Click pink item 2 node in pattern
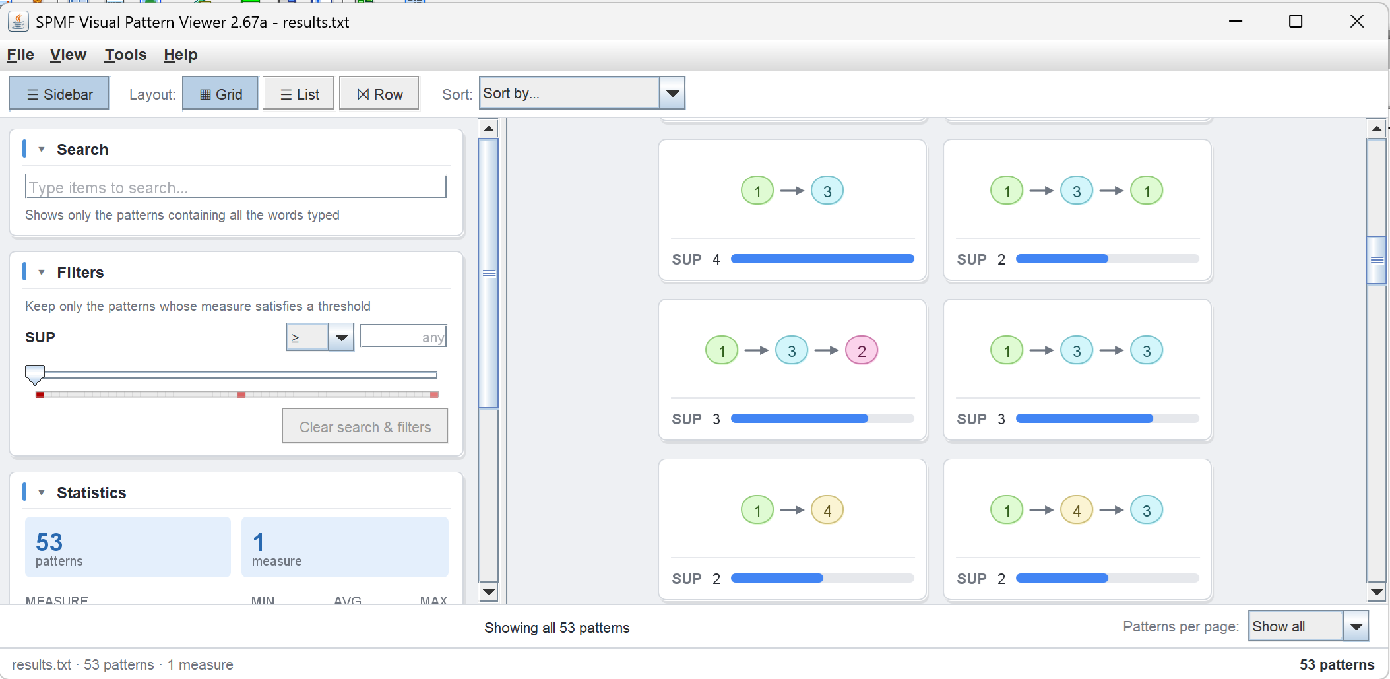 point(862,350)
